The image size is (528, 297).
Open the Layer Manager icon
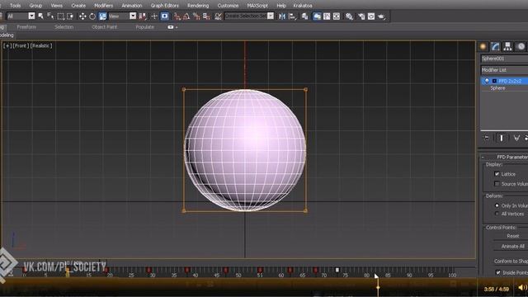pyautogui.click(x=304, y=16)
